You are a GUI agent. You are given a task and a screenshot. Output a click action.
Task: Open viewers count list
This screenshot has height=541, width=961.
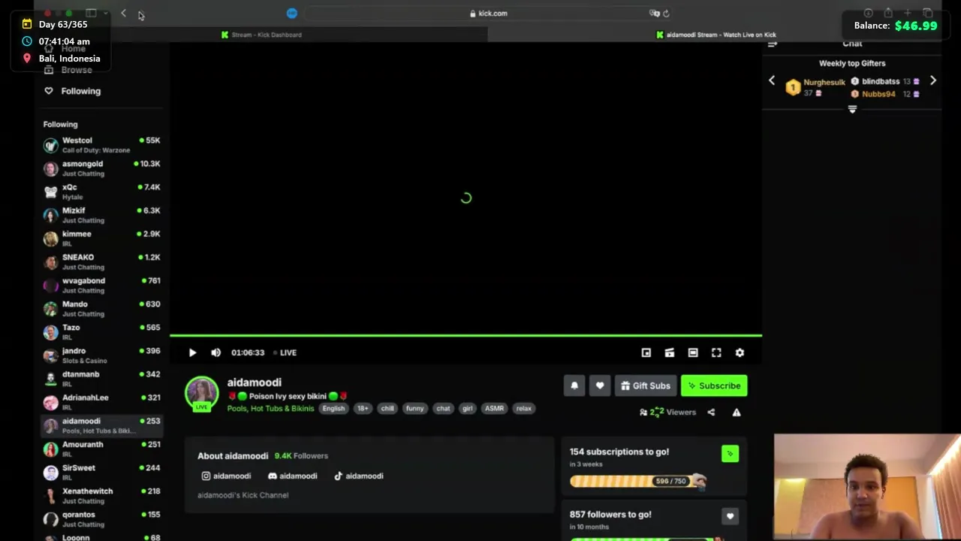pyautogui.click(x=667, y=412)
